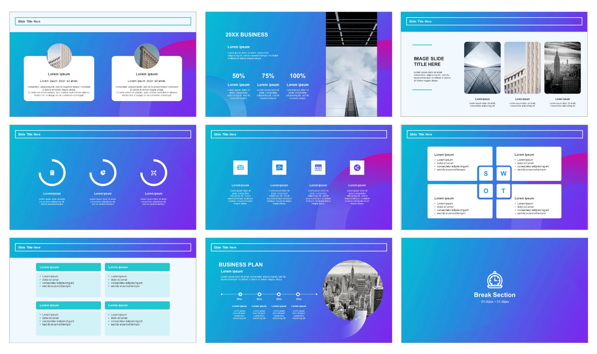597x354 pixels.
Task: Click the 01:00pm ~ 01:30pm time text
Action: (494, 302)
